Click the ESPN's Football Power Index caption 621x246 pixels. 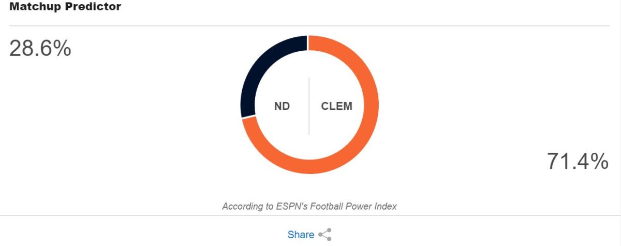point(309,206)
